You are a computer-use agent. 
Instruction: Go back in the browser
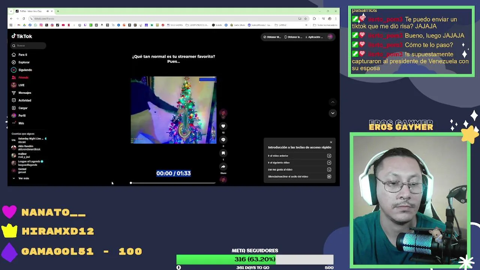pyautogui.click(x=11, y=19)
